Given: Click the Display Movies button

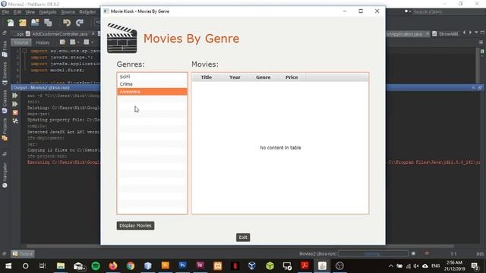Looking at the screenshot, I should (135, 226).
